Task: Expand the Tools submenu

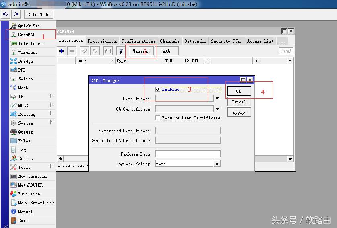Action: tap(51, 166)
